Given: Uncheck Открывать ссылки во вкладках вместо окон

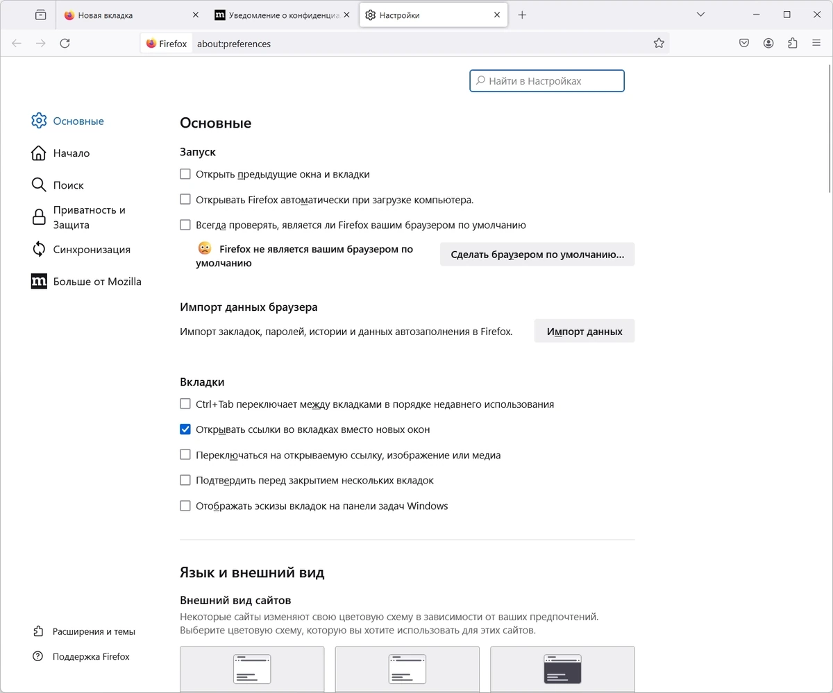Looking at the screenshot, I should click(185, 429).
